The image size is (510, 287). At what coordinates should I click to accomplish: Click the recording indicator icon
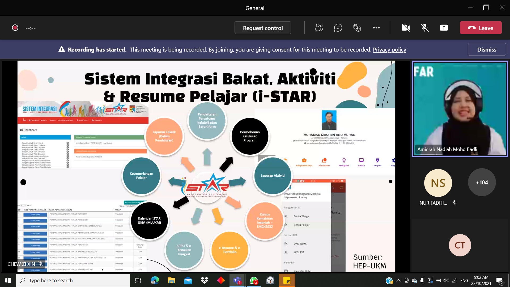(x=15, y=28)
